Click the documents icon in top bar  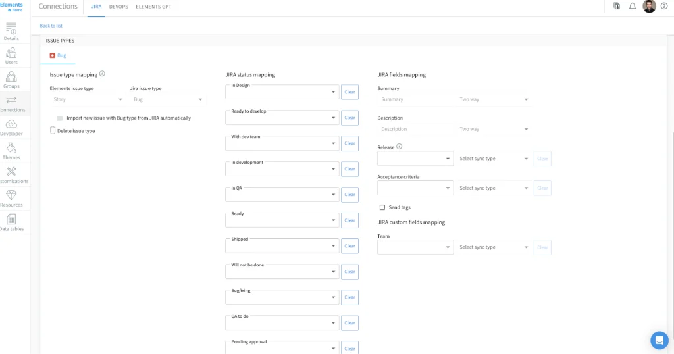617,6
